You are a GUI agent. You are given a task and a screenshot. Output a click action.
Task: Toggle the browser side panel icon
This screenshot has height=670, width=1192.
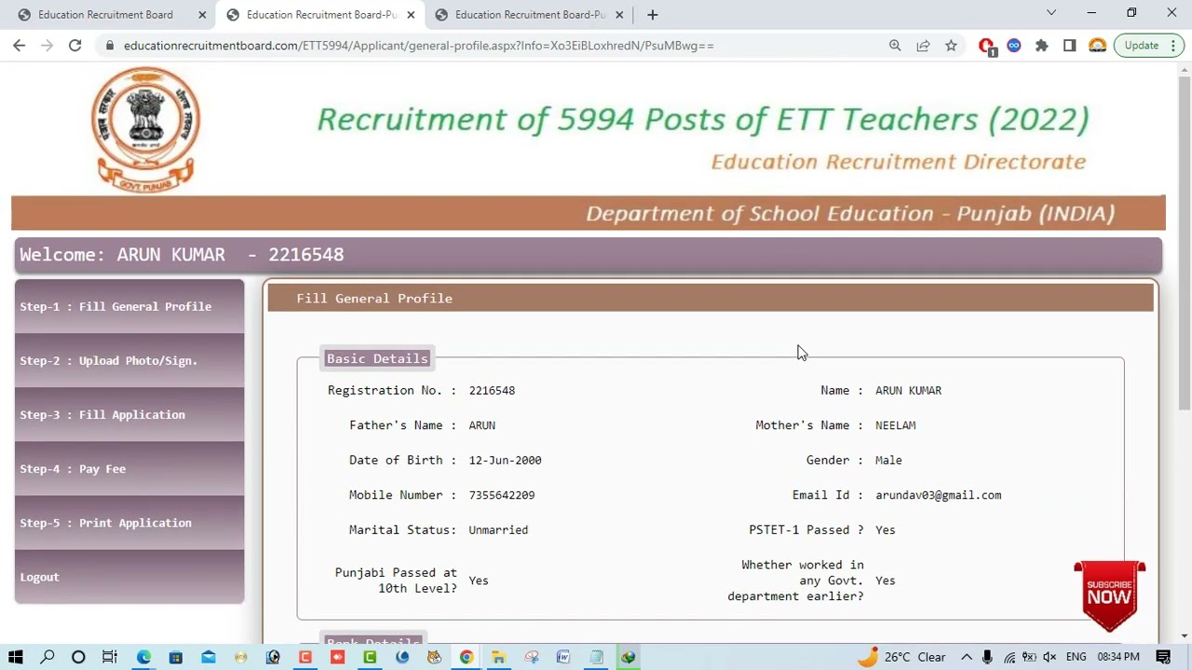tap(1069, 46)
